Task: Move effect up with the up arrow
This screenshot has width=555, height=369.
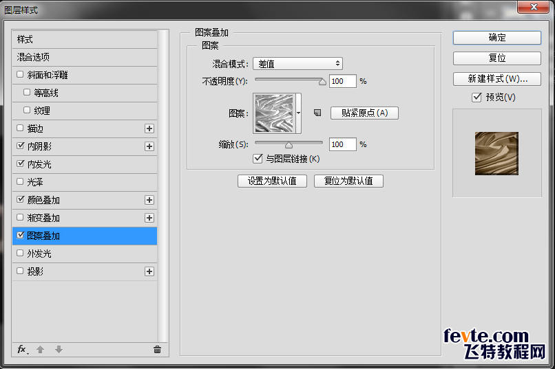Action: click(41, 350)
